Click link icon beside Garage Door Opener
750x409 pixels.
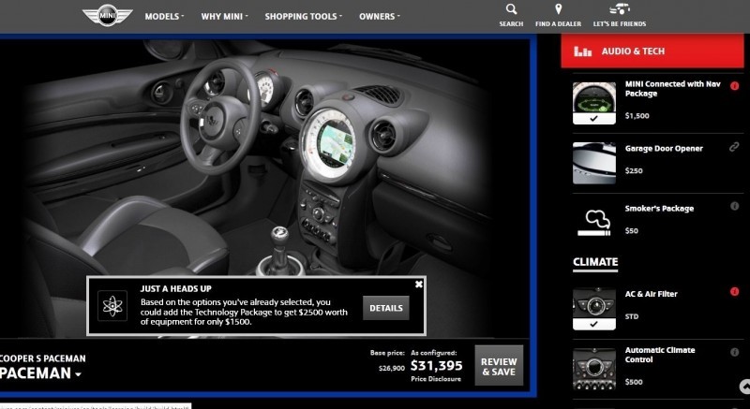point(734,147)
